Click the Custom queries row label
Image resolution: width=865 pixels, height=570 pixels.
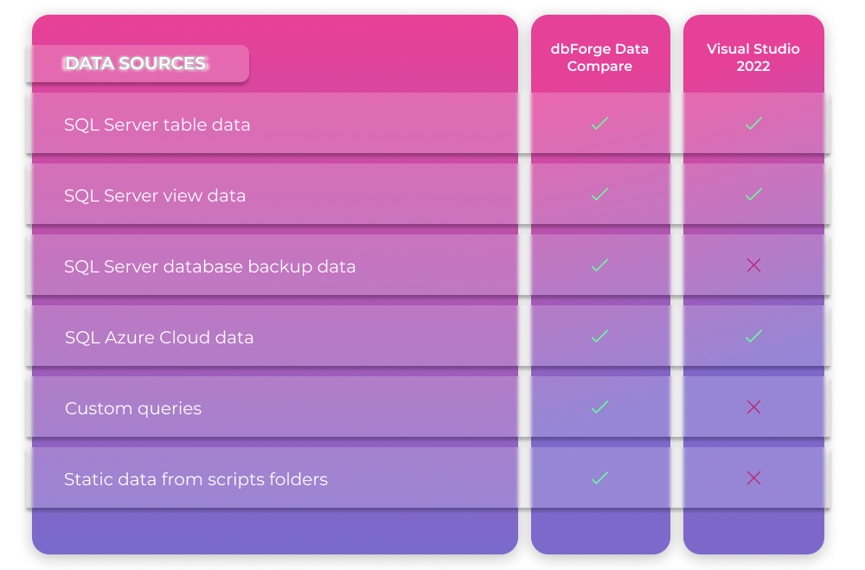pos(133,409)
